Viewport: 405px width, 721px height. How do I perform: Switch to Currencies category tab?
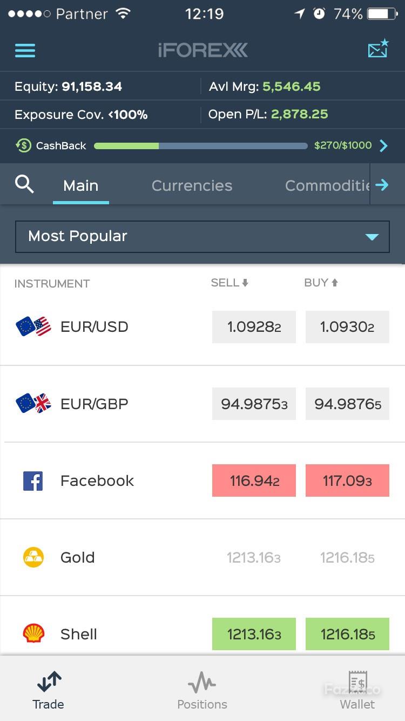click(192, 185)
